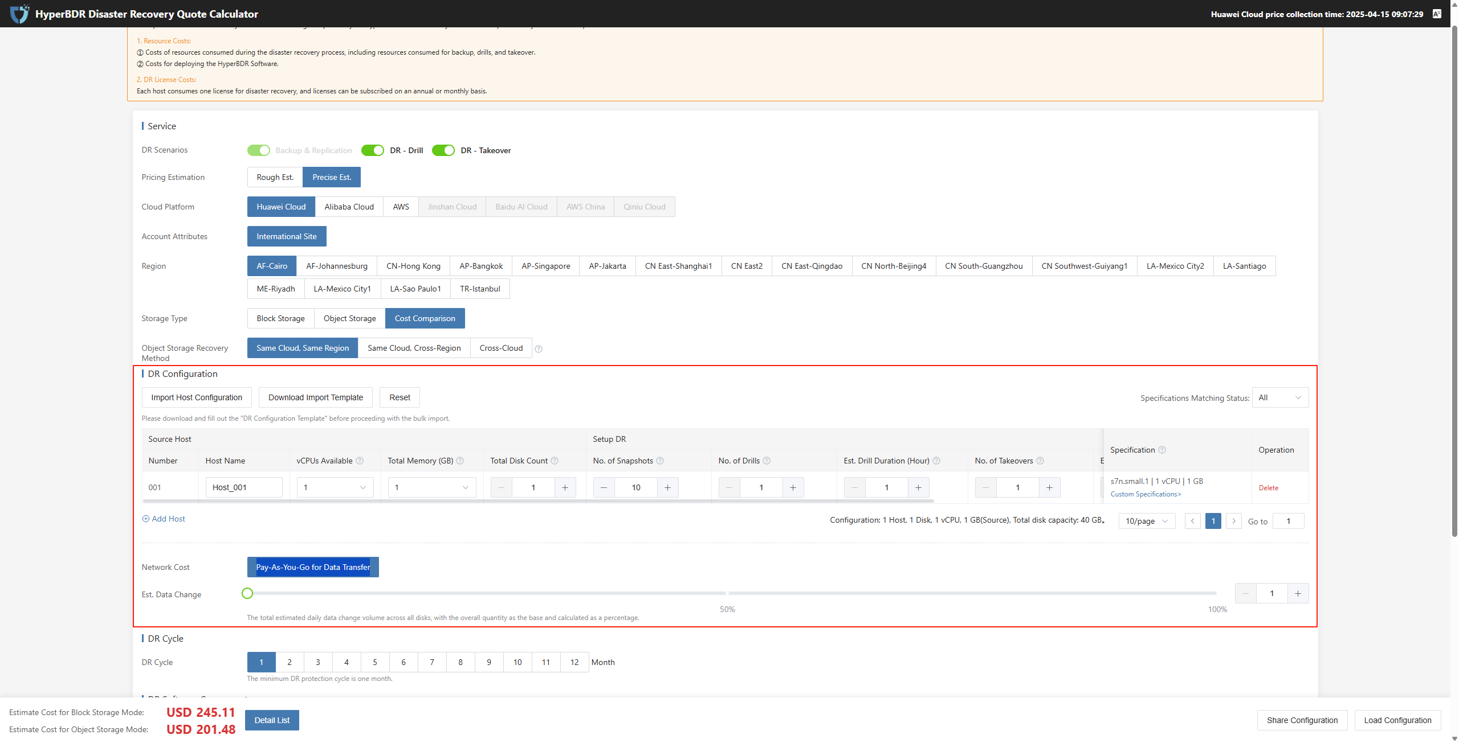Reset the DR configuration
This screenshot has width=1459, height=743.
pos(400,397)
